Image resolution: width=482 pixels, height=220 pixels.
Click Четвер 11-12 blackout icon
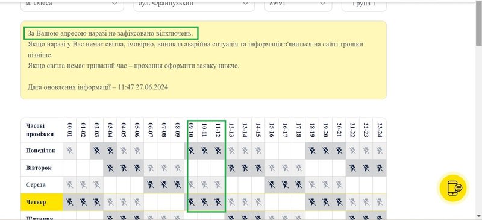(x=218, y=202)
